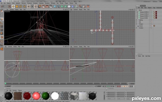Screen dimensions: 162x102
Task: Open the MoGraph main menu
Action: click(x=53, y=3)
